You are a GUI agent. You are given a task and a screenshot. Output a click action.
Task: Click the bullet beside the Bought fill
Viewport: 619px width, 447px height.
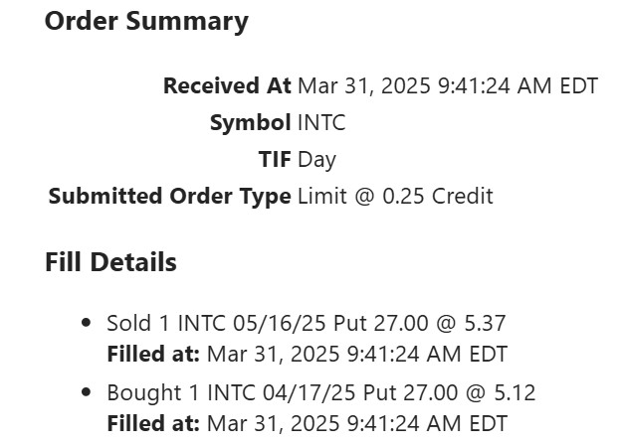[86, 392]
